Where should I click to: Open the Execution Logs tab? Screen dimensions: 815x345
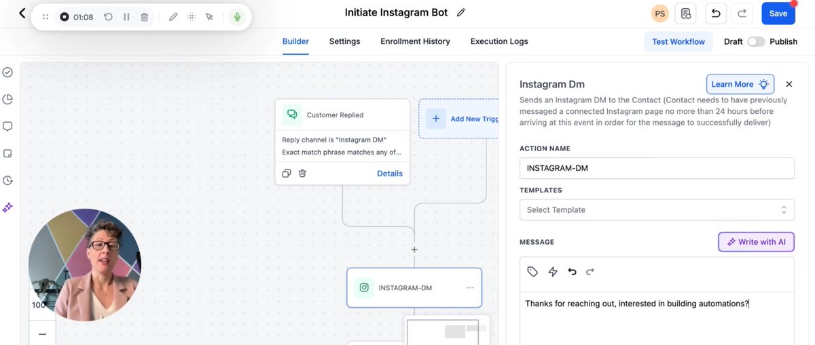pyautogui.click(x=499, y=41)
